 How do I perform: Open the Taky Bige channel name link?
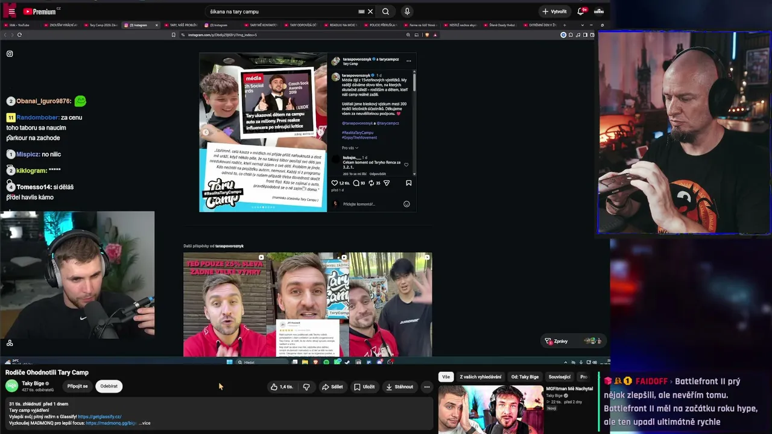(33, 383)
